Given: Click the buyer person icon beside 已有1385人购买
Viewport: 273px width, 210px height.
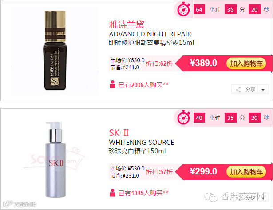Looking at the screenshot, I should 112,193.
